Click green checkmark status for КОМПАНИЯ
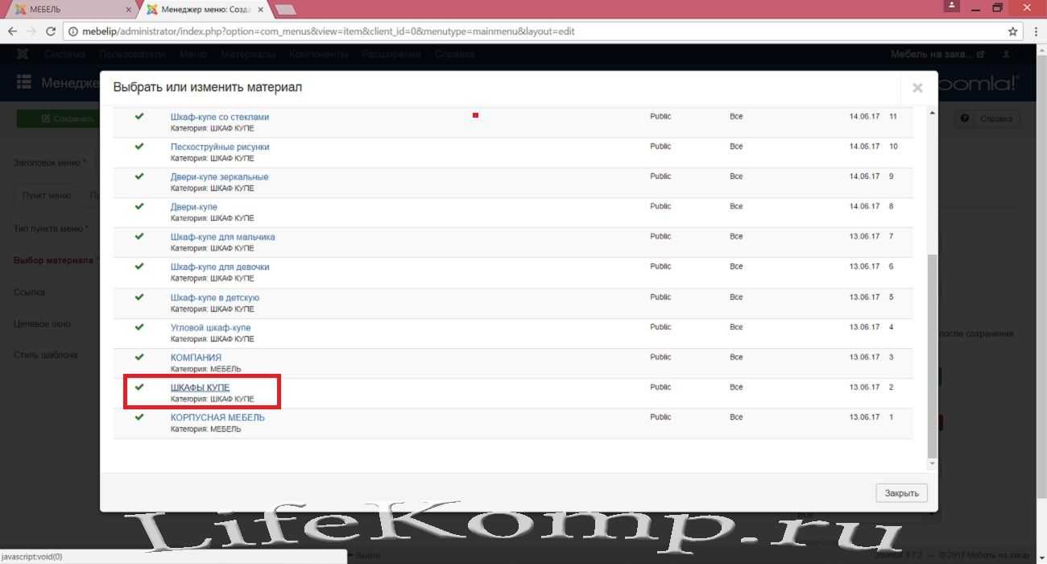Image resolution: width=1047 pixels, height=564 pixels. click(x=139, y=357)
